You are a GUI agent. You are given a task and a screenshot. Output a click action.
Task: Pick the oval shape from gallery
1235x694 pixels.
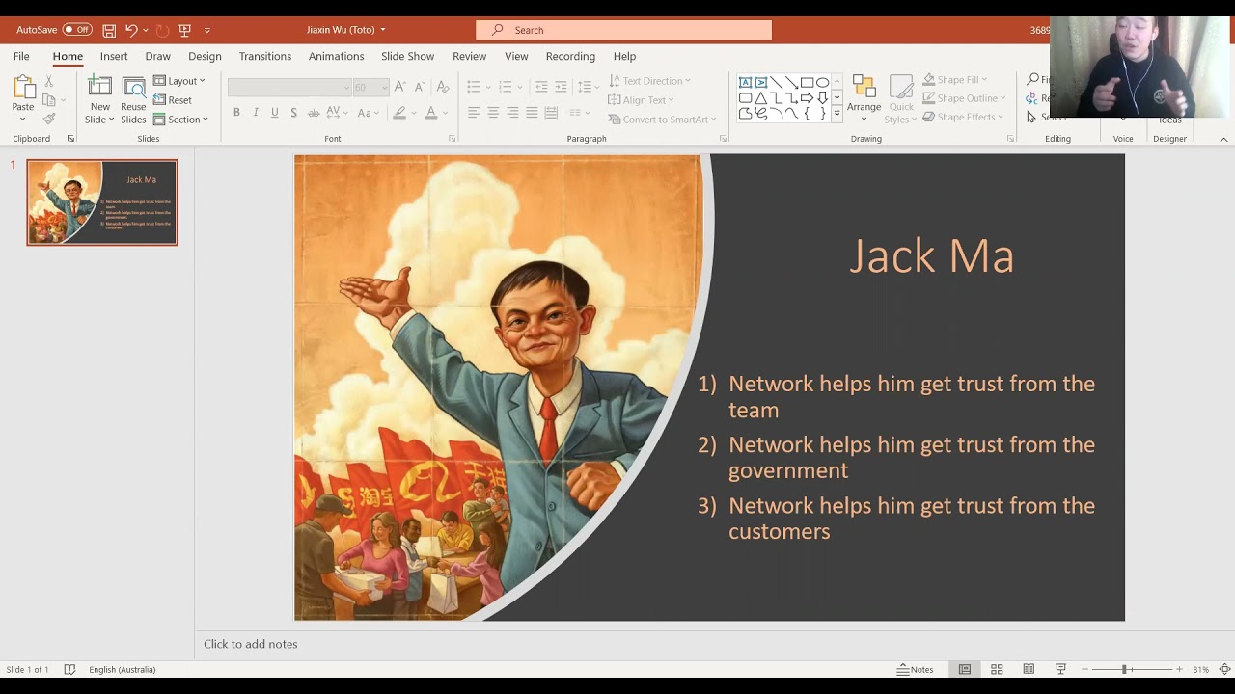pos(822,82)
